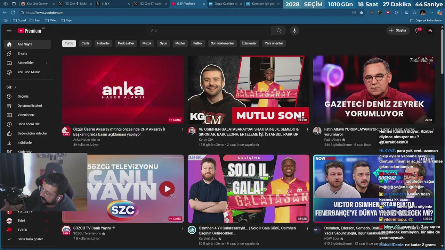Open the Tele1 channel subscription
This screenshot has width=445, height=250.
pyautogui.click(x=27, y=220)
